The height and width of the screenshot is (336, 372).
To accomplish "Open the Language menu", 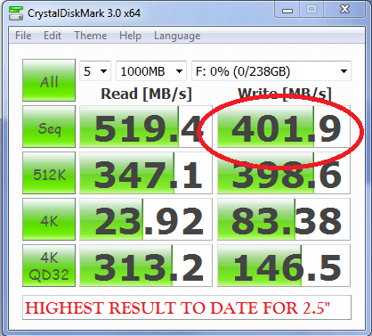I will (x=177, y=37).
